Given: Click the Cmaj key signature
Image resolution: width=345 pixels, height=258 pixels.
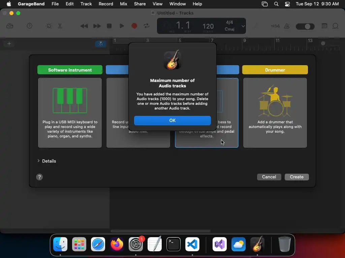Looking at the screenshot, I should [x=229, y=29].
